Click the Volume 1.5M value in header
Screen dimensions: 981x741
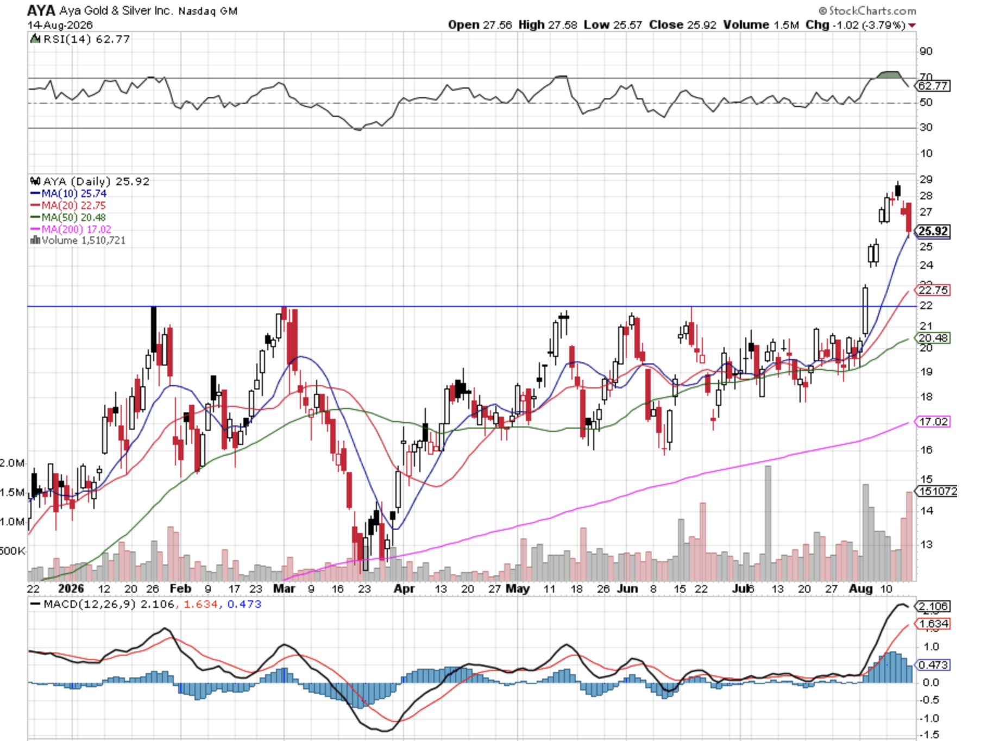click(761, 25)
